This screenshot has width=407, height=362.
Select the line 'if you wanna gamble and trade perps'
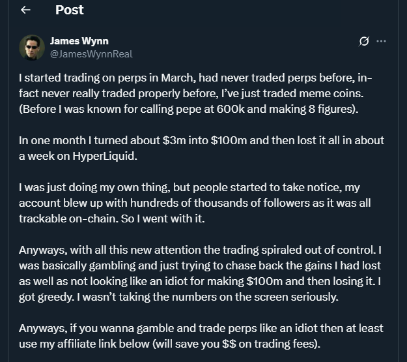pyautogui.click(x=201, y=329)
